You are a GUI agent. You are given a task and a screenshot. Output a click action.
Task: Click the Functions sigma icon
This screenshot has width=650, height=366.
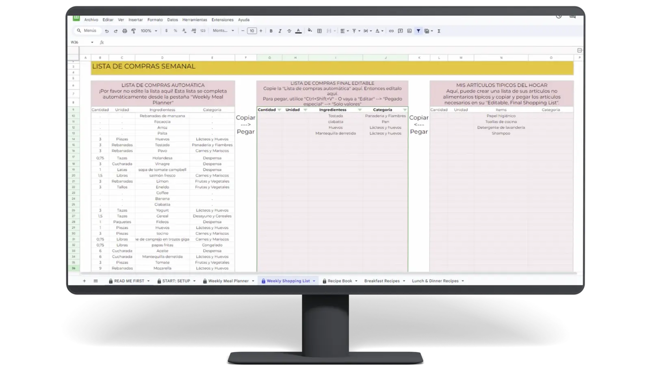click(439, 31)
